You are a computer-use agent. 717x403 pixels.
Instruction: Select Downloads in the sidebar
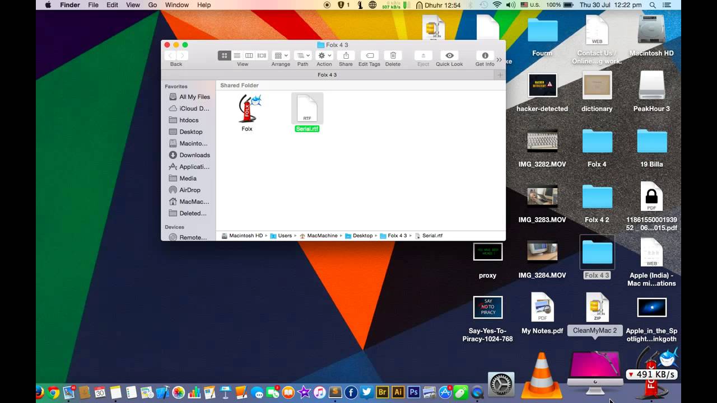click(189, 155)
